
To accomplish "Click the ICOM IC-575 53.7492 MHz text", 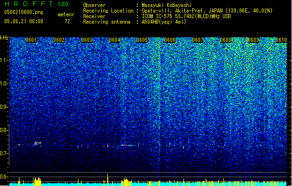I will 186,16.
